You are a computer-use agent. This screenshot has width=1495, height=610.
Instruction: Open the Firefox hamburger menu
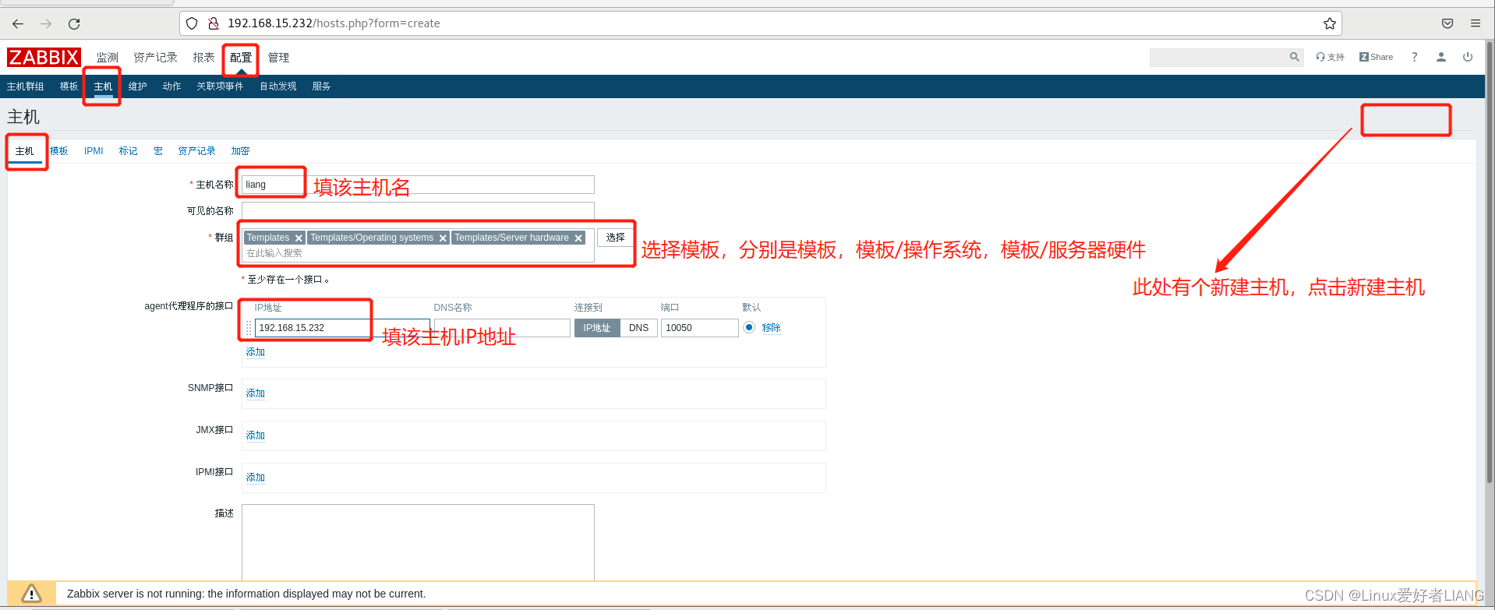pyautogui.click(x=1476, y=23)
